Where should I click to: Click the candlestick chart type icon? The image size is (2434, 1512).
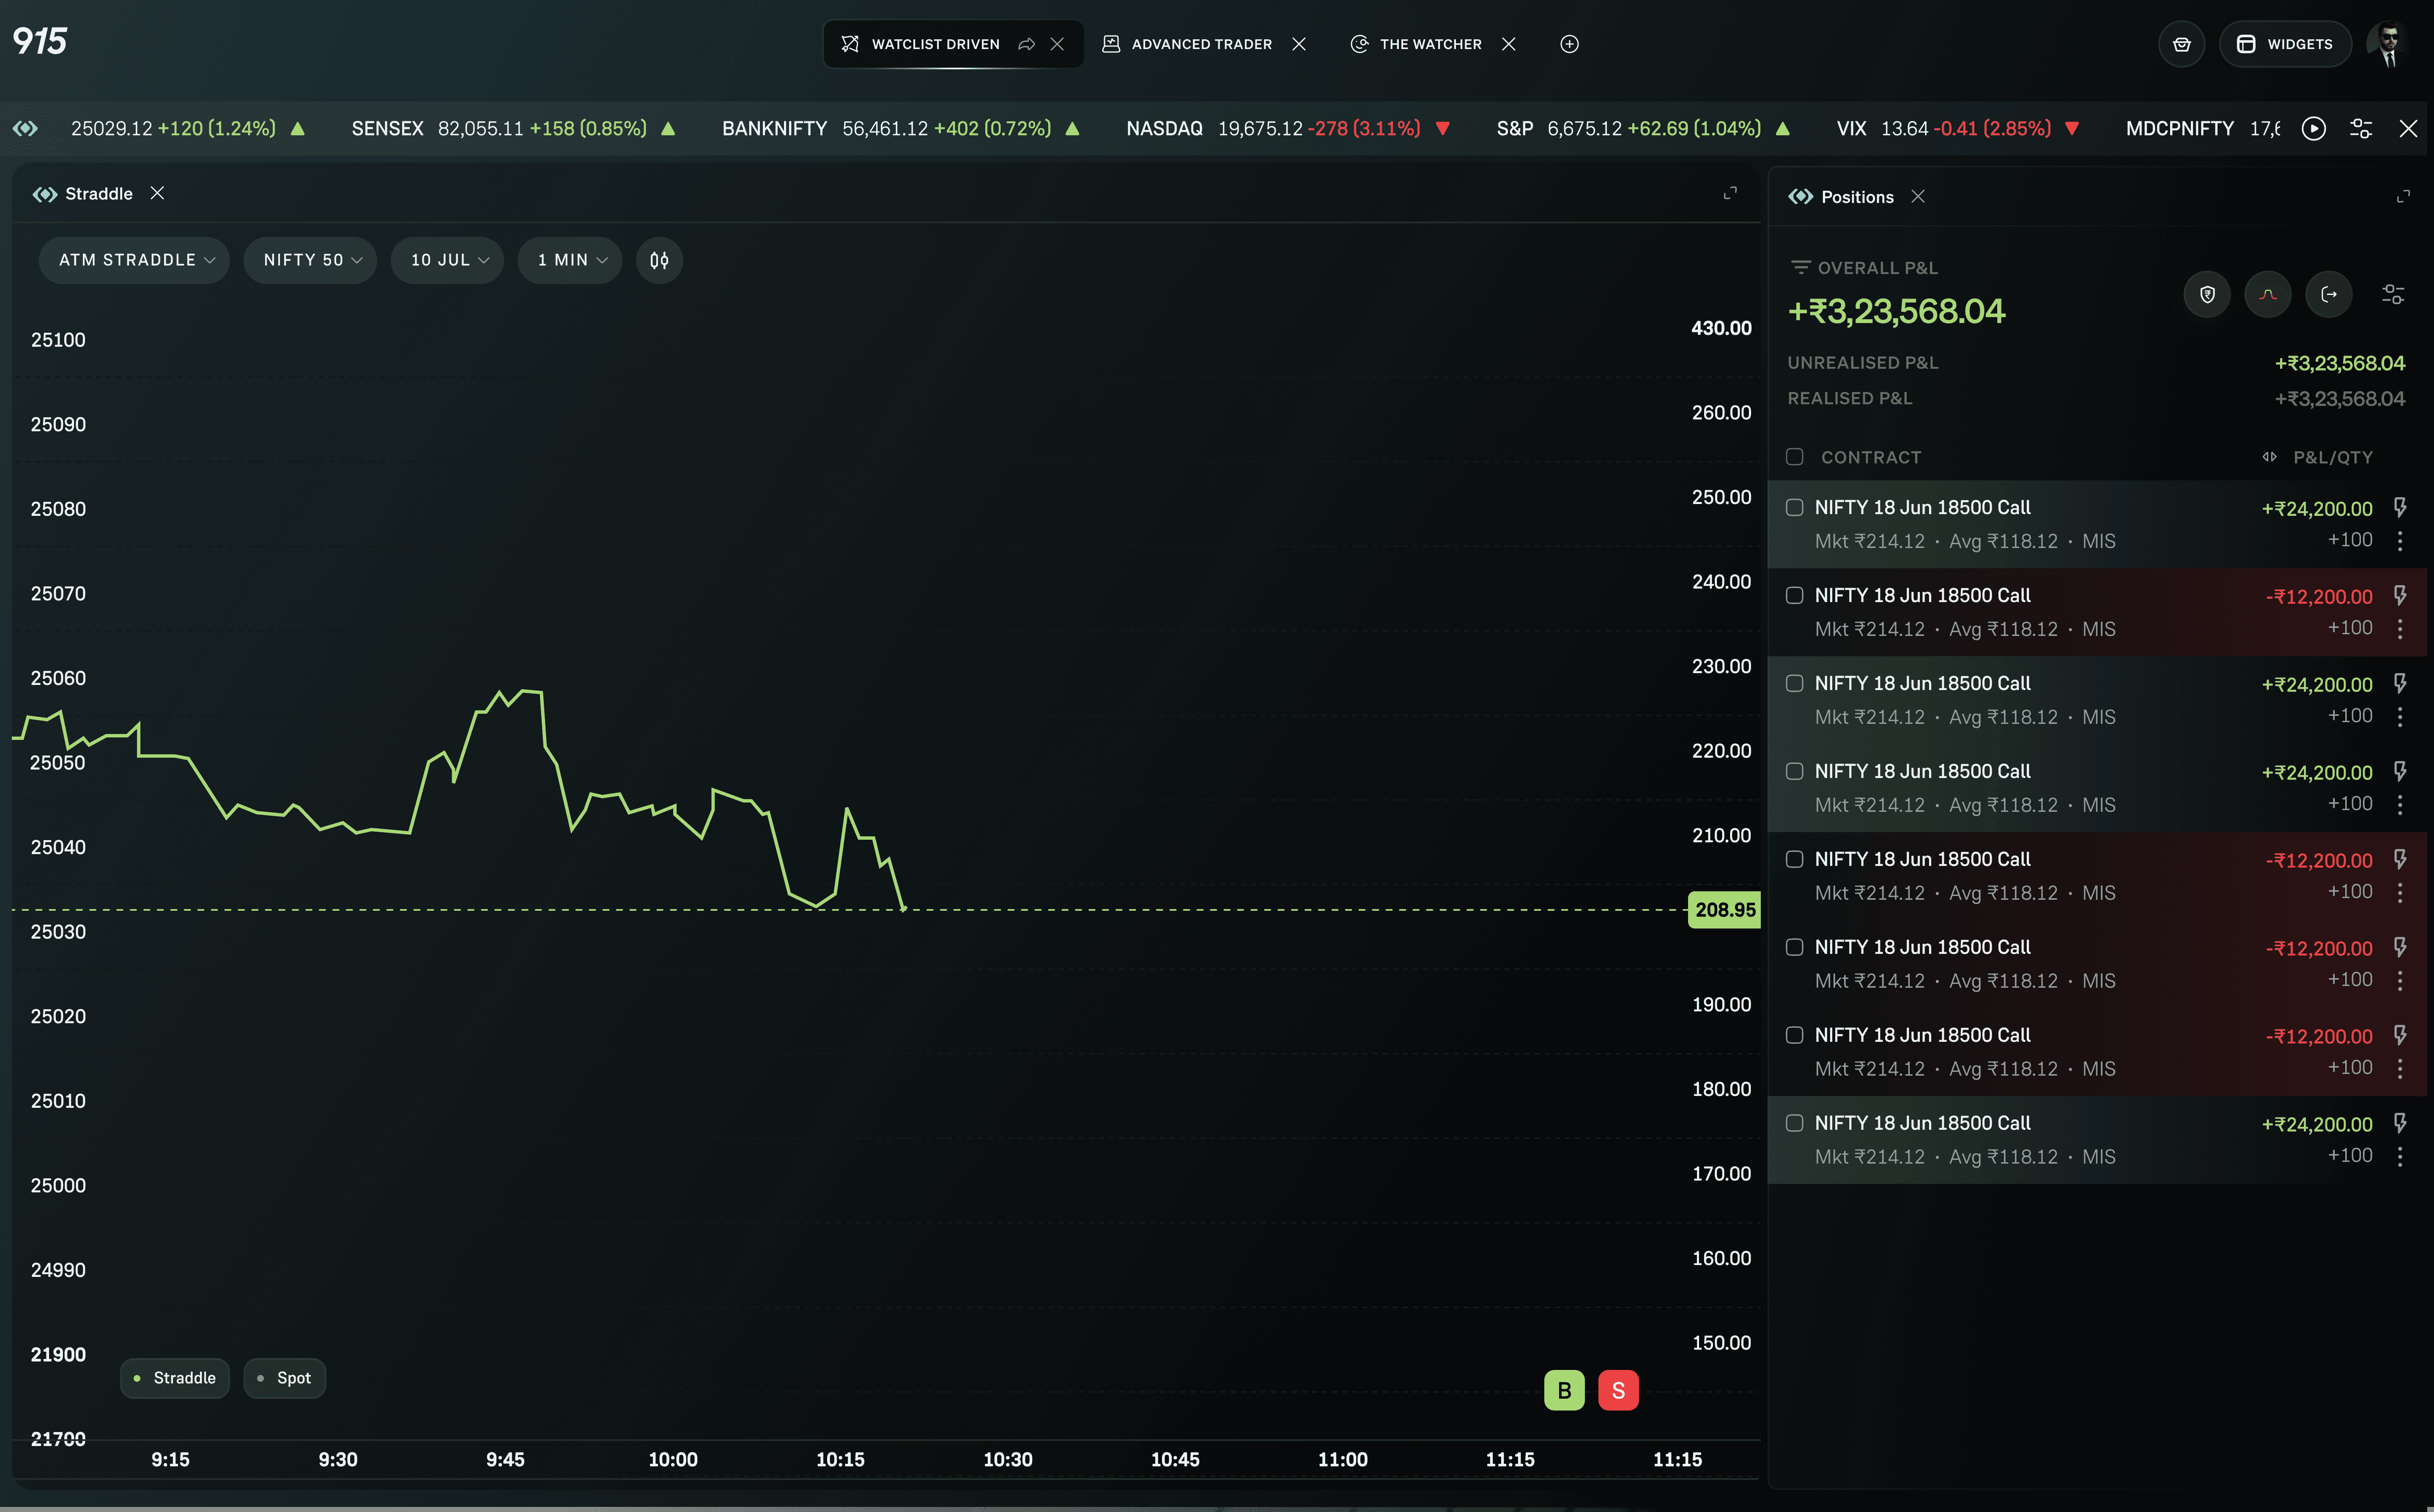pos(659,260)
